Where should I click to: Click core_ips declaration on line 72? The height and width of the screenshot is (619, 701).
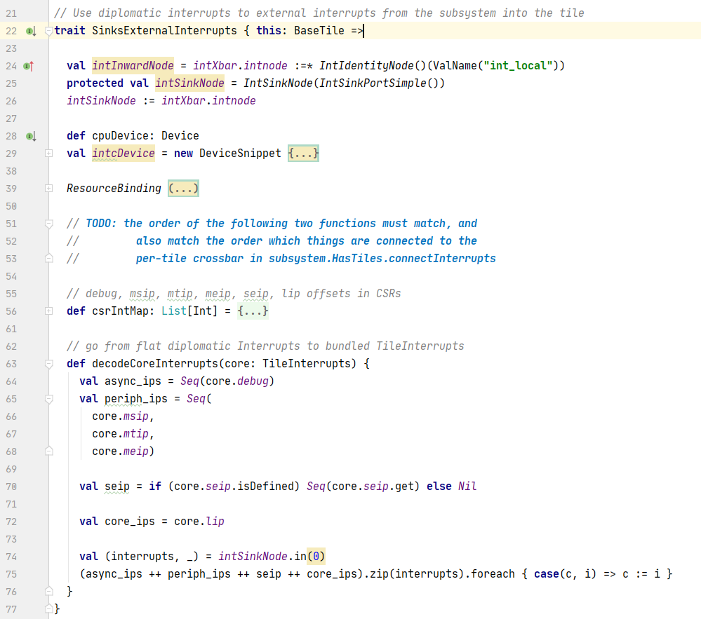point(130,521)
